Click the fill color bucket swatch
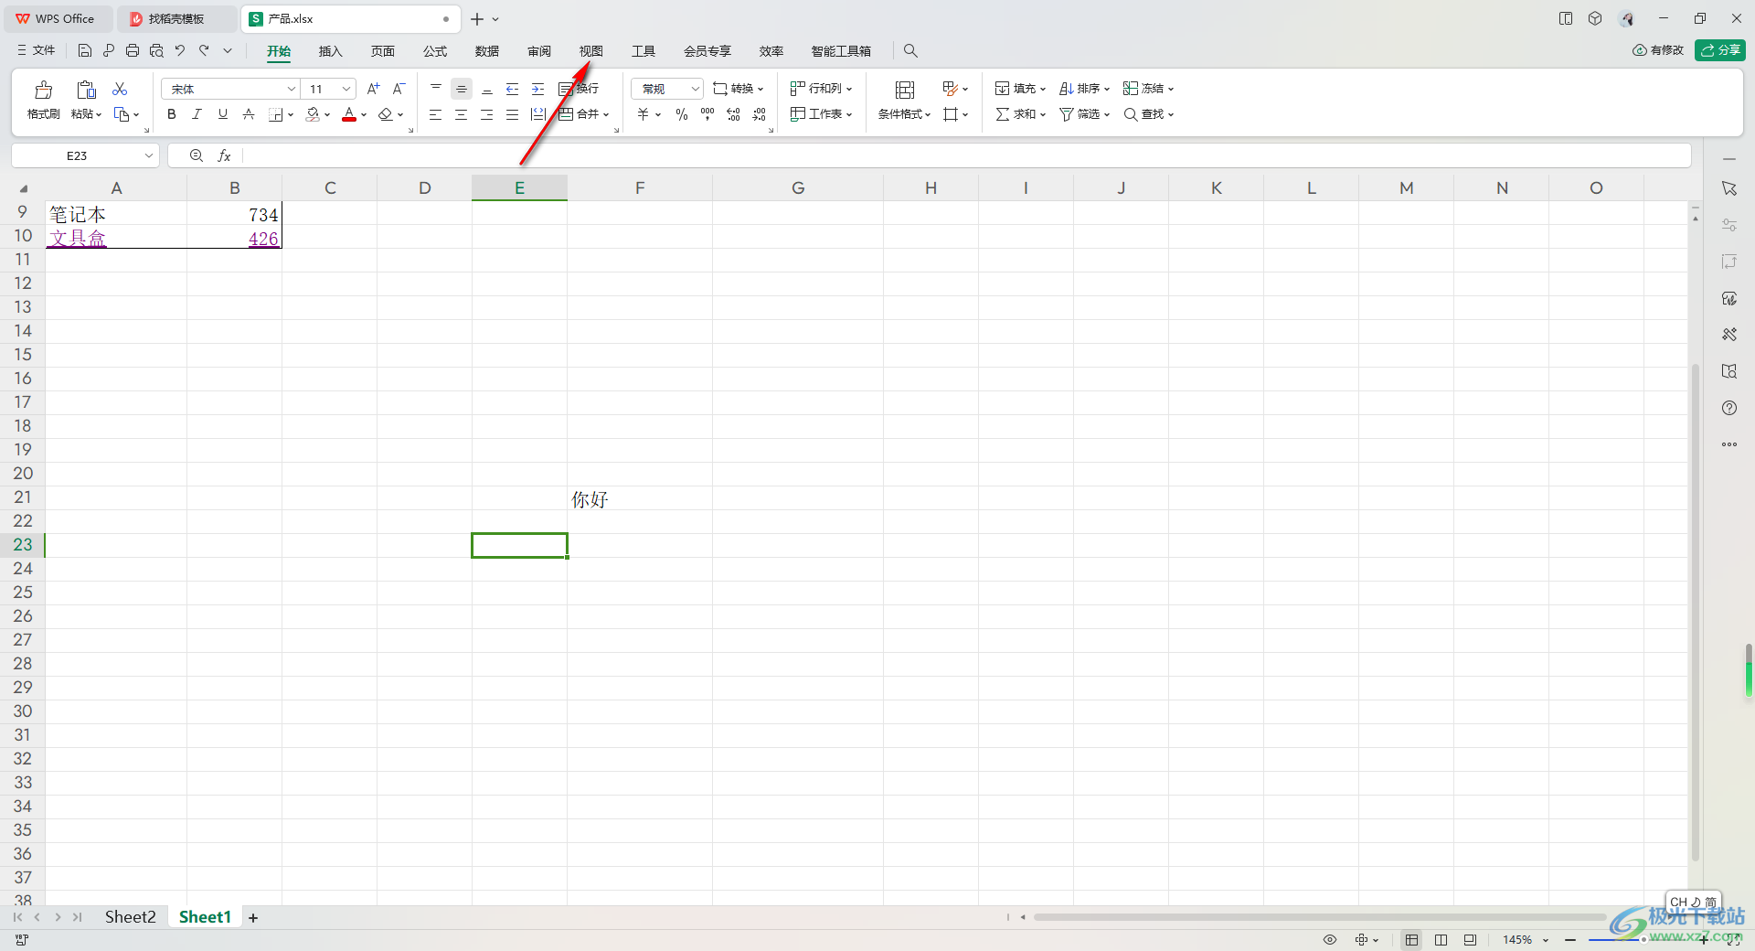This screenshot has height=951, width=1755. (313, 114)
